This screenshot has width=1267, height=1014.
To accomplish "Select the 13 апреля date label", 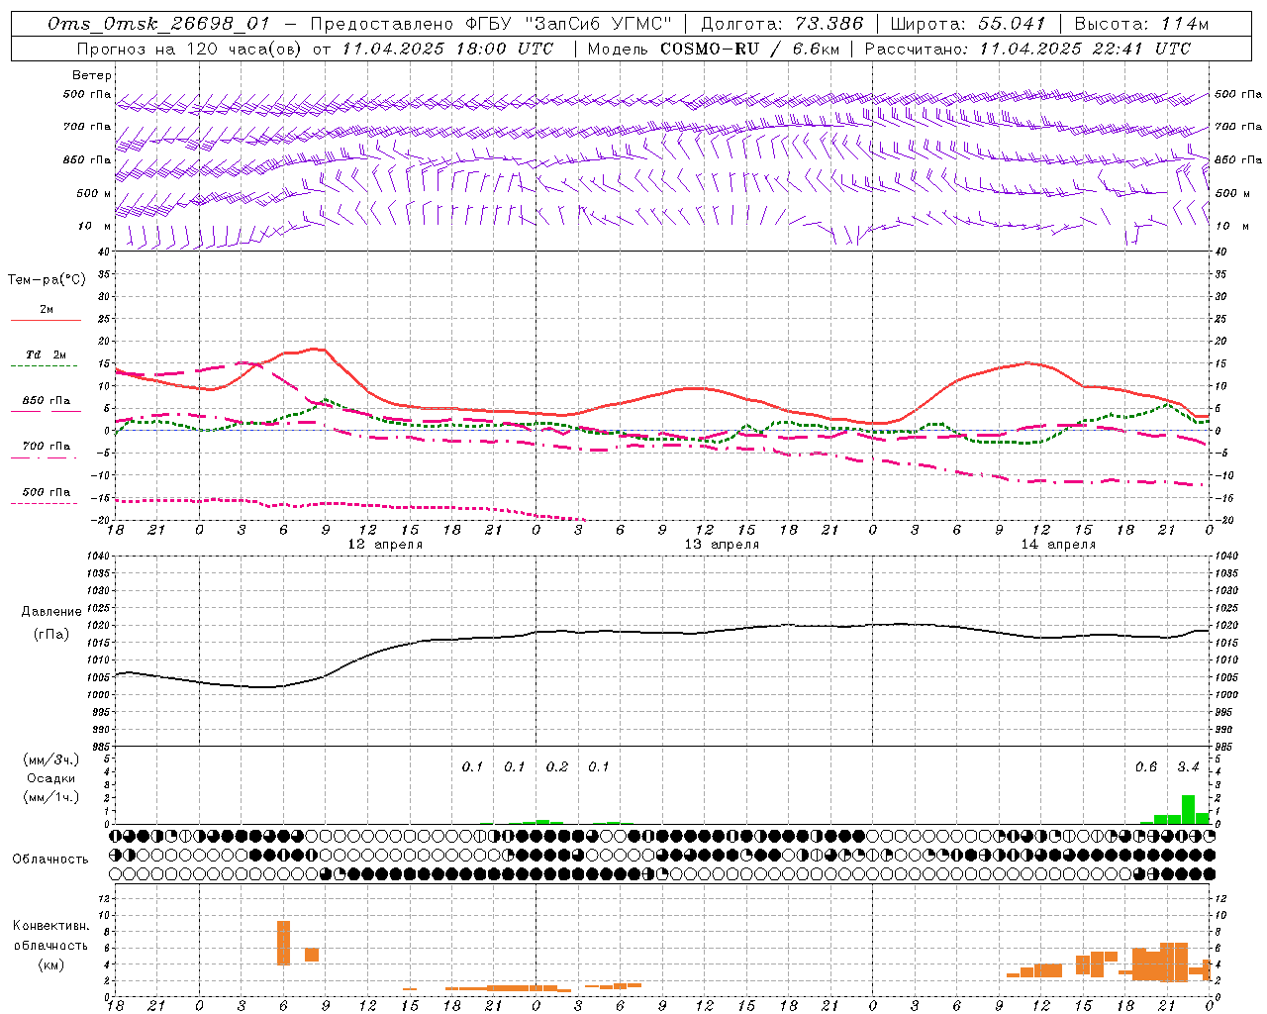I will (722, 545).
